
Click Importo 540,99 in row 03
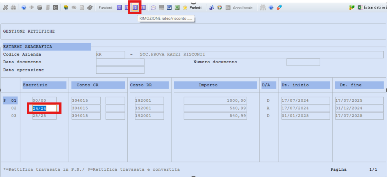click(215, 116)
